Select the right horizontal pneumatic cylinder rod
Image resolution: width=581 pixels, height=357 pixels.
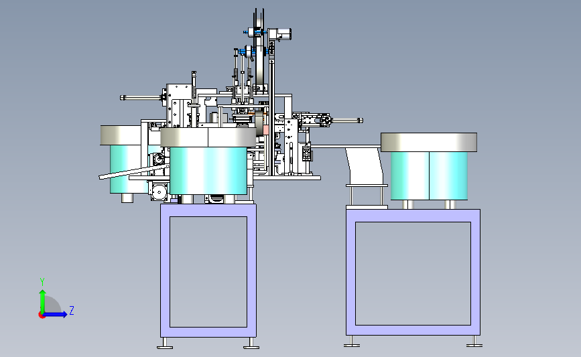(347, 121)
